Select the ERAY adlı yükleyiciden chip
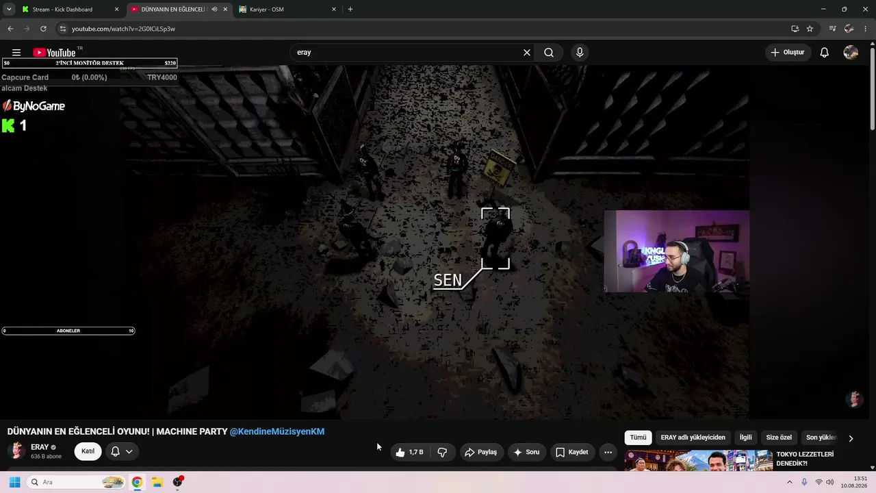 (x=693, y=438)
